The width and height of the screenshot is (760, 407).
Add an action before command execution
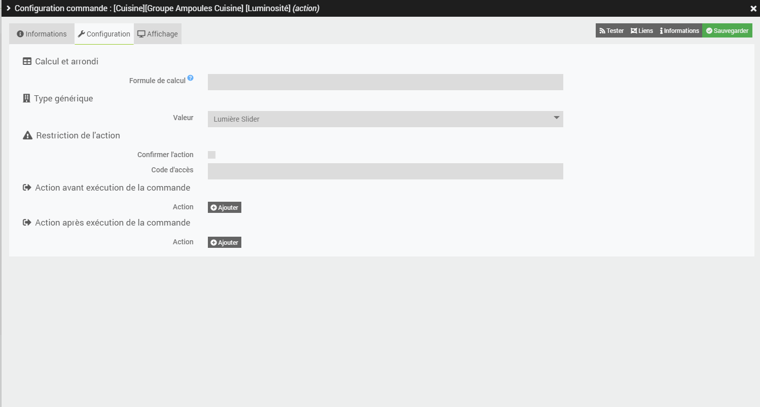coord(225,207)
